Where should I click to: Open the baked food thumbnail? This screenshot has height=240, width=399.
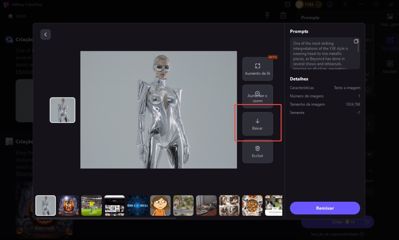(252, 205)
